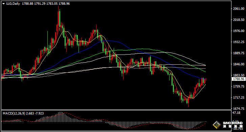
Task: Click the yellow moving average line at the right end
Action: (204, 85)
